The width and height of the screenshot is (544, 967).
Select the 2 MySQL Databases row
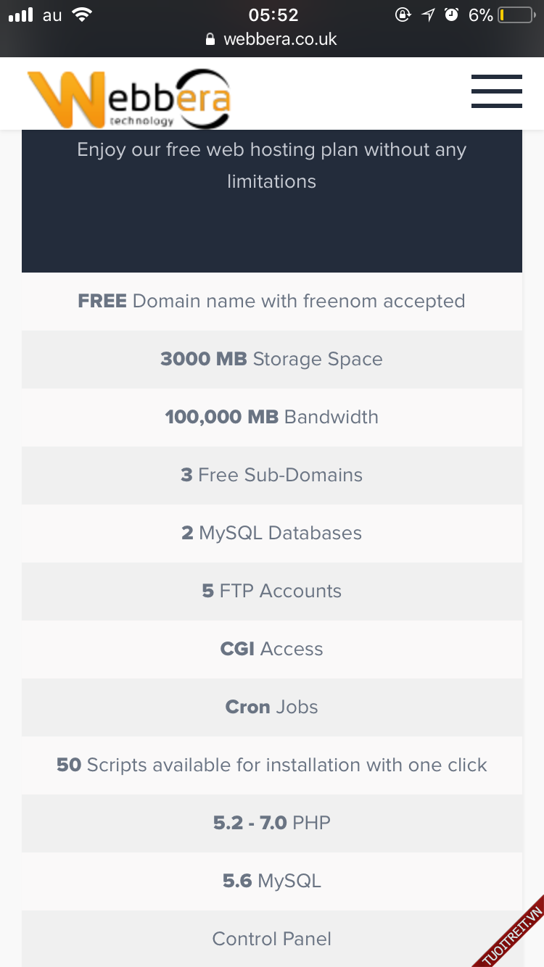271,533
